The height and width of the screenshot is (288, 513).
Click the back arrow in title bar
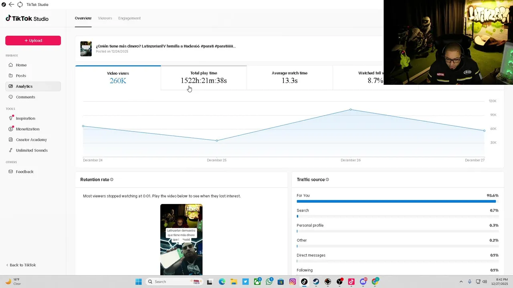click(x=11, y=4)
